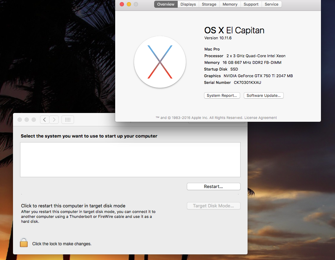The width and height of the screenshot is (335, 260).
Task: Open the Support tab
Action: 251,4
